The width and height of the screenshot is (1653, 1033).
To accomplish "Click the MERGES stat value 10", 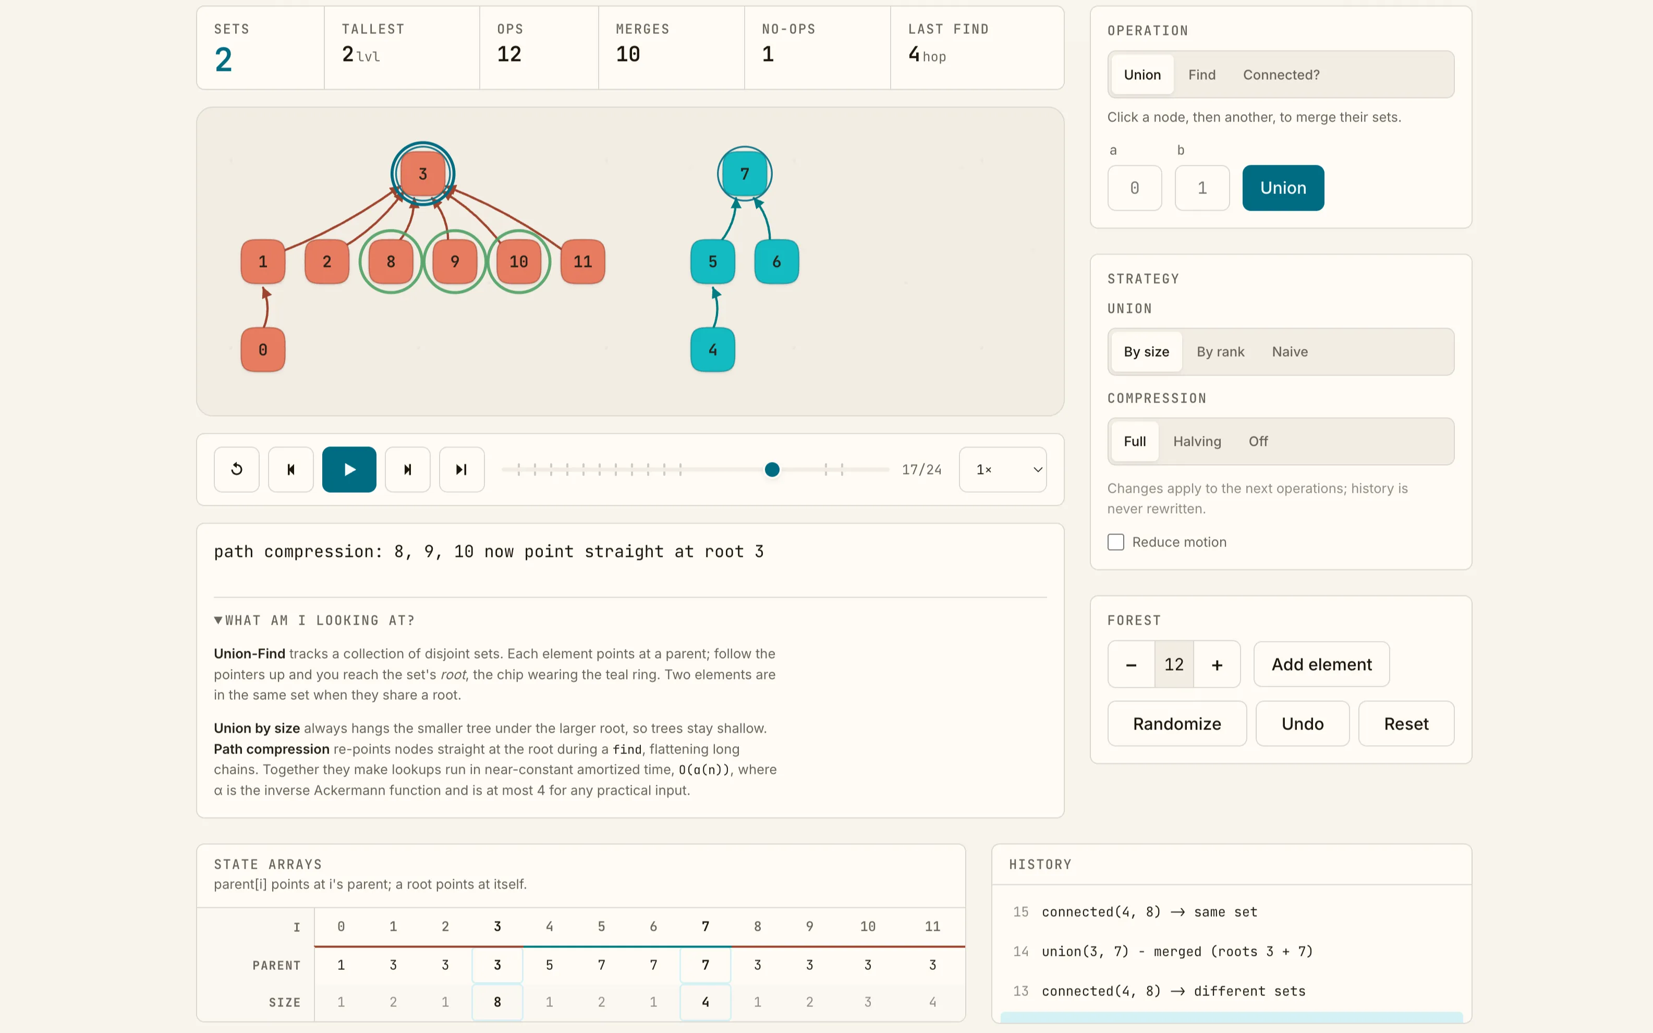I will click(628, 54).
